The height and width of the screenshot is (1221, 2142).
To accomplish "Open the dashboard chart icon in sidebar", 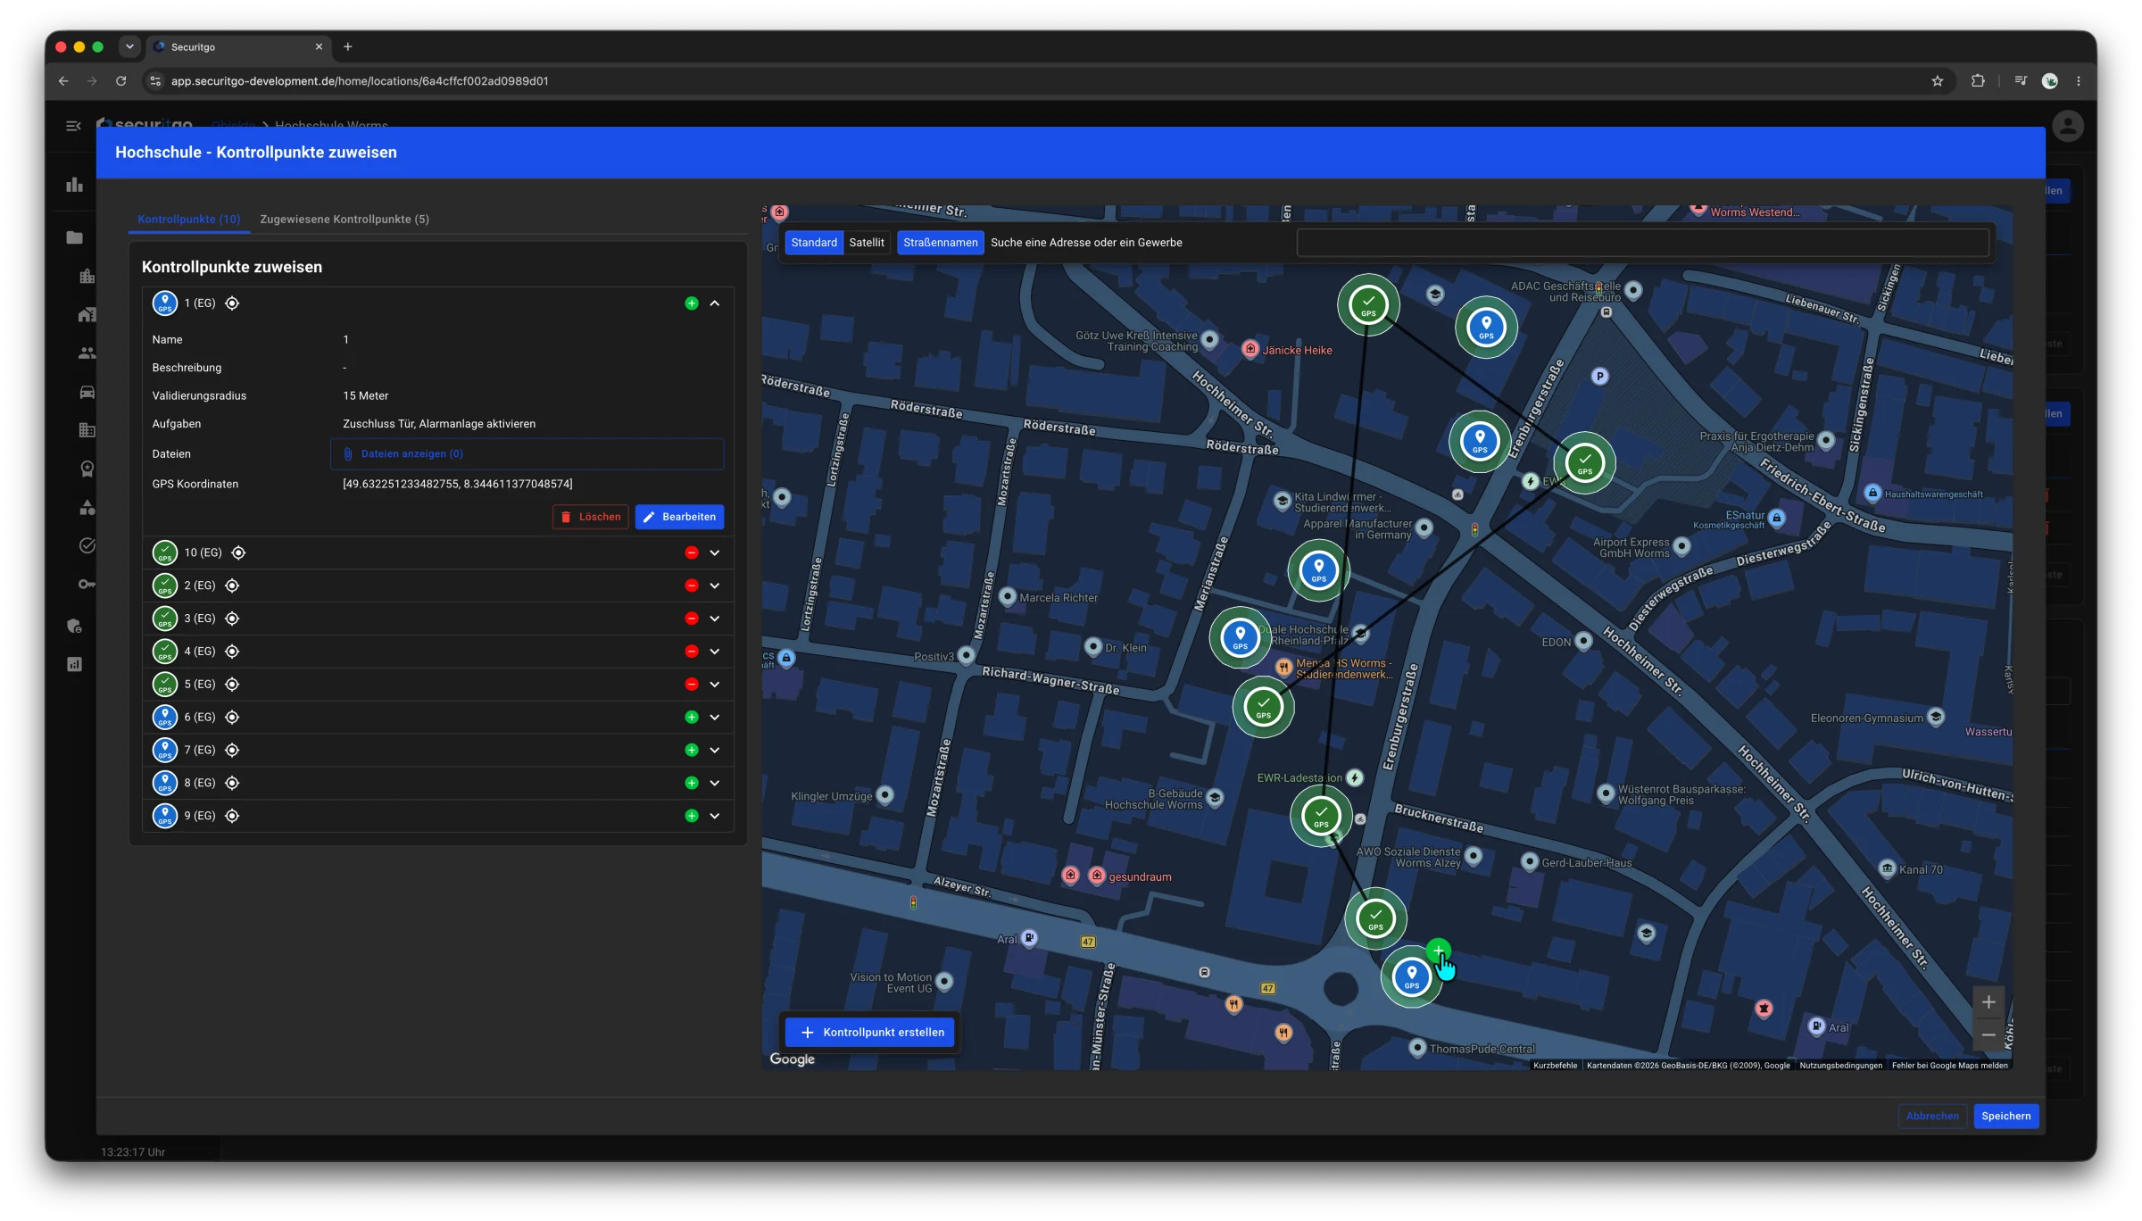I will coord(75,185).
